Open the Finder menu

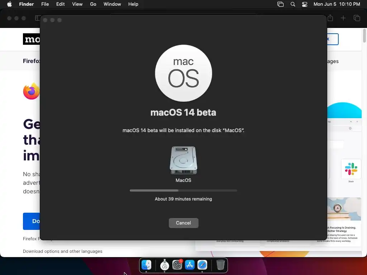pos(27,4)
